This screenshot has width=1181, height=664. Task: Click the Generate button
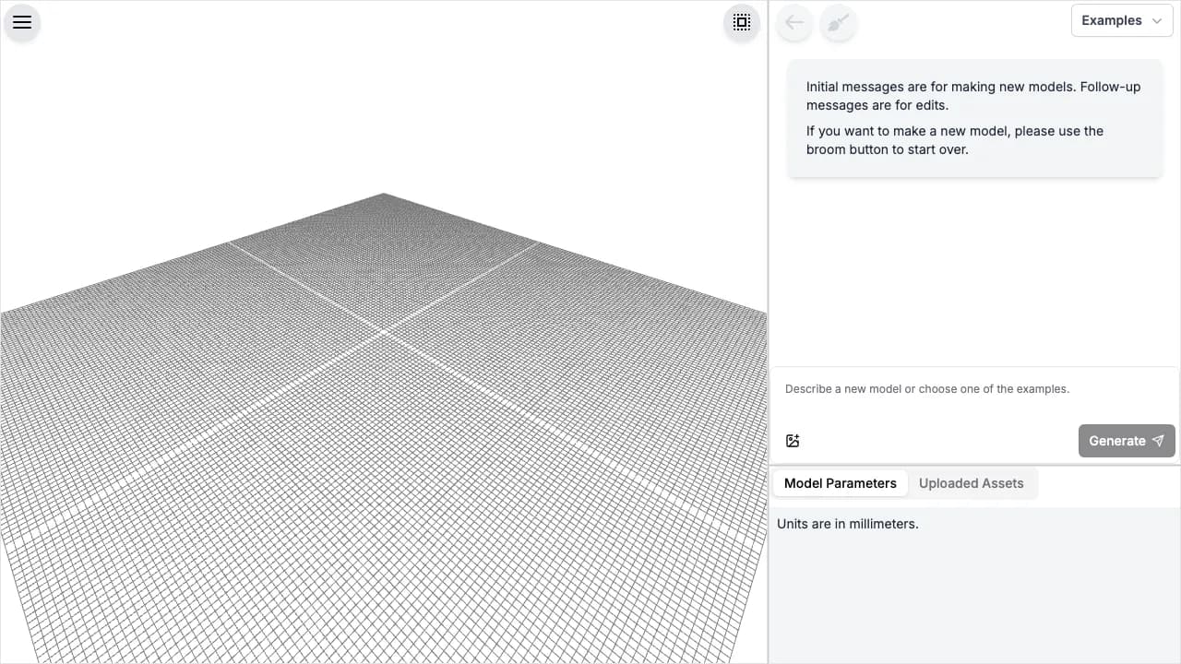(1126, 441)
